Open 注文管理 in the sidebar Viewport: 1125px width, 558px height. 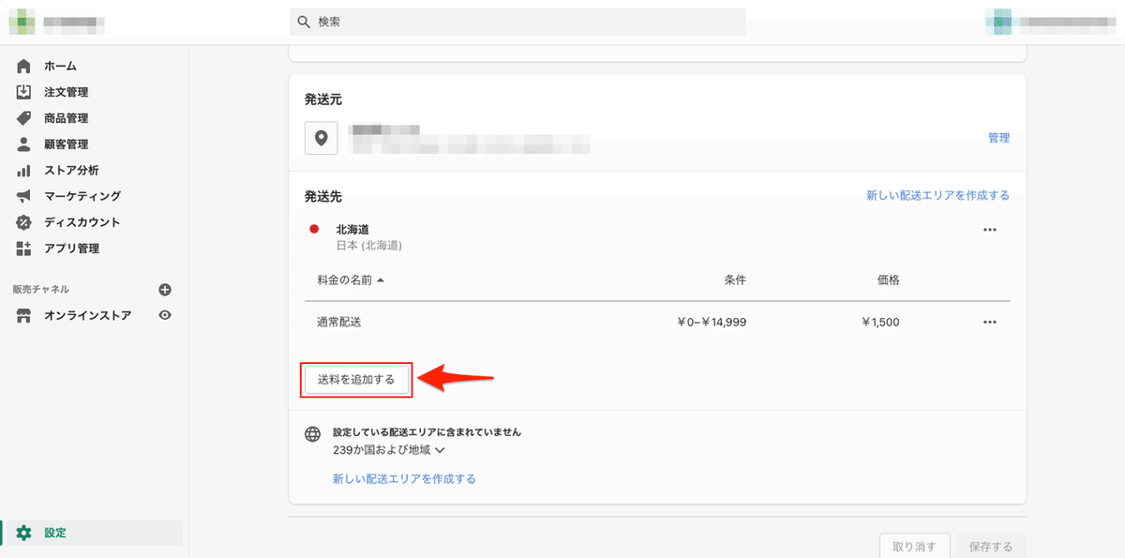pyautogui.click(x=67, y=92)
